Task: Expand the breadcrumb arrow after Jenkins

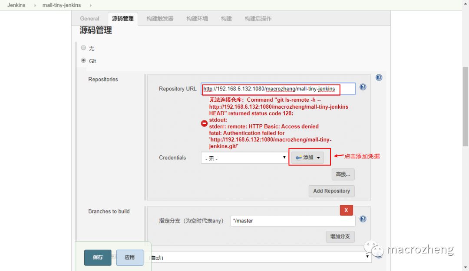Action: click(35, 5)
